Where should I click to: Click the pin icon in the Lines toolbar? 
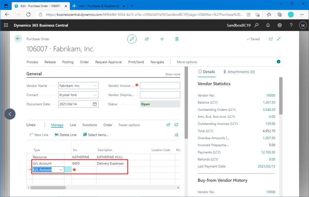tap(176, 135)
